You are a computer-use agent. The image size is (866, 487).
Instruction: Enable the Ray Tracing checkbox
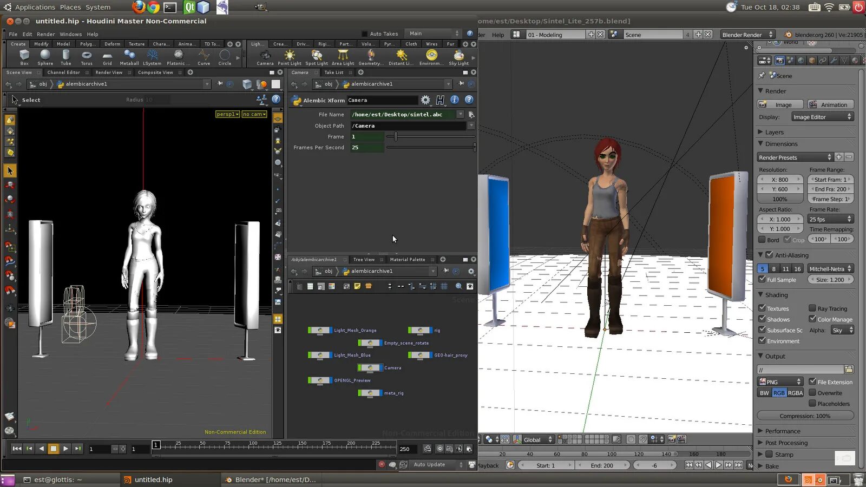tap(812, 308)
